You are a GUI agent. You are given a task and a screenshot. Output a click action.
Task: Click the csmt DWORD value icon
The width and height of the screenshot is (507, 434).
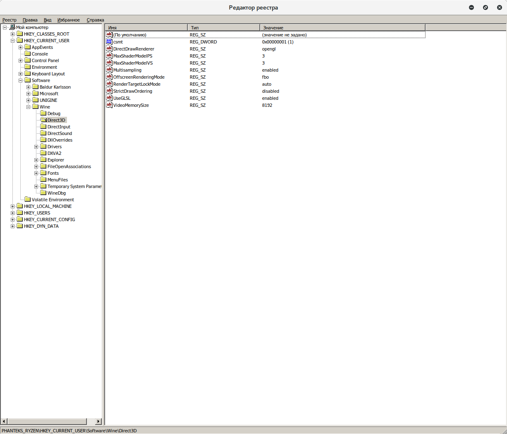pyautogui.click(x=109, y=42)
